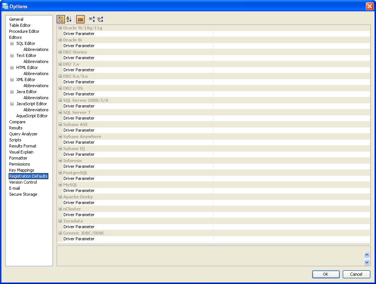Collapse all categories in the grid
Viewport: 376px width, 284px height.
click(100, 19)
